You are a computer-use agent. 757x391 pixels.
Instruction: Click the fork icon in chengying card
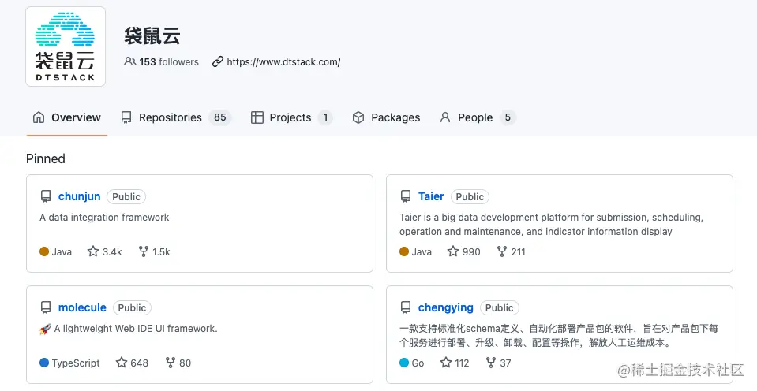coord(491,363)
